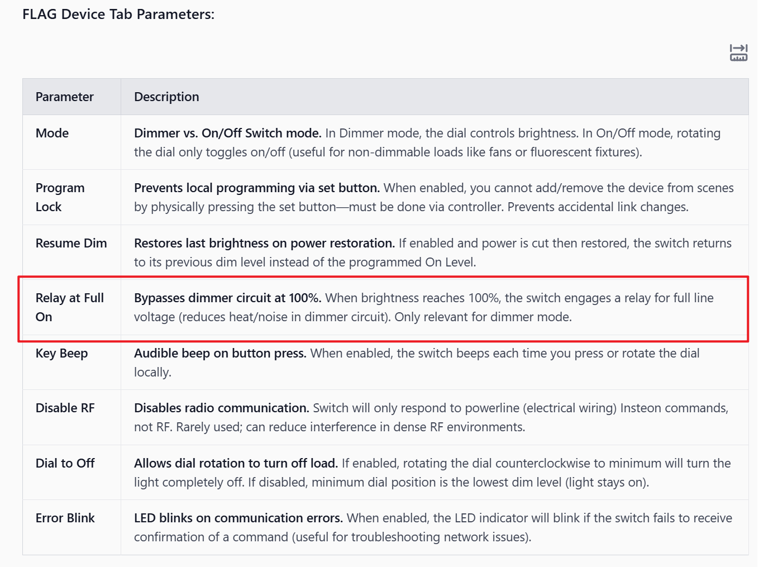Select the Dial to Off parameter cell
This screenshot has height=567, width=773.
pos(65,463)
